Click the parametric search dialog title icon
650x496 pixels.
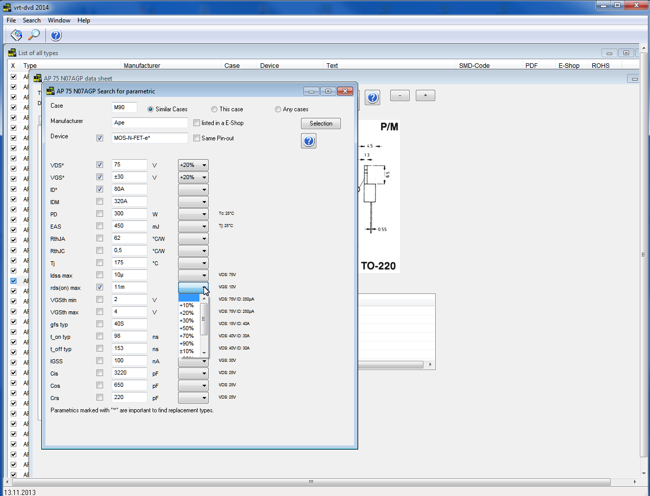click(51, 91)
